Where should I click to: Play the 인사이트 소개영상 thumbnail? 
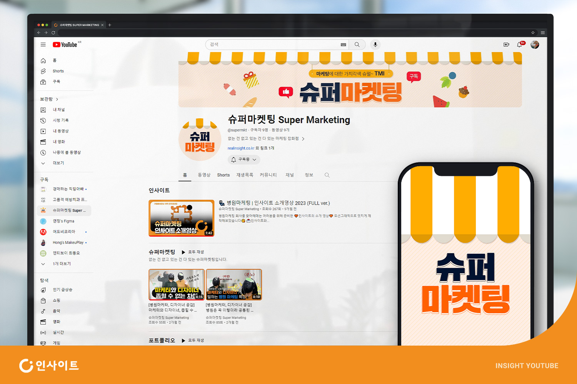pos(182,218)
